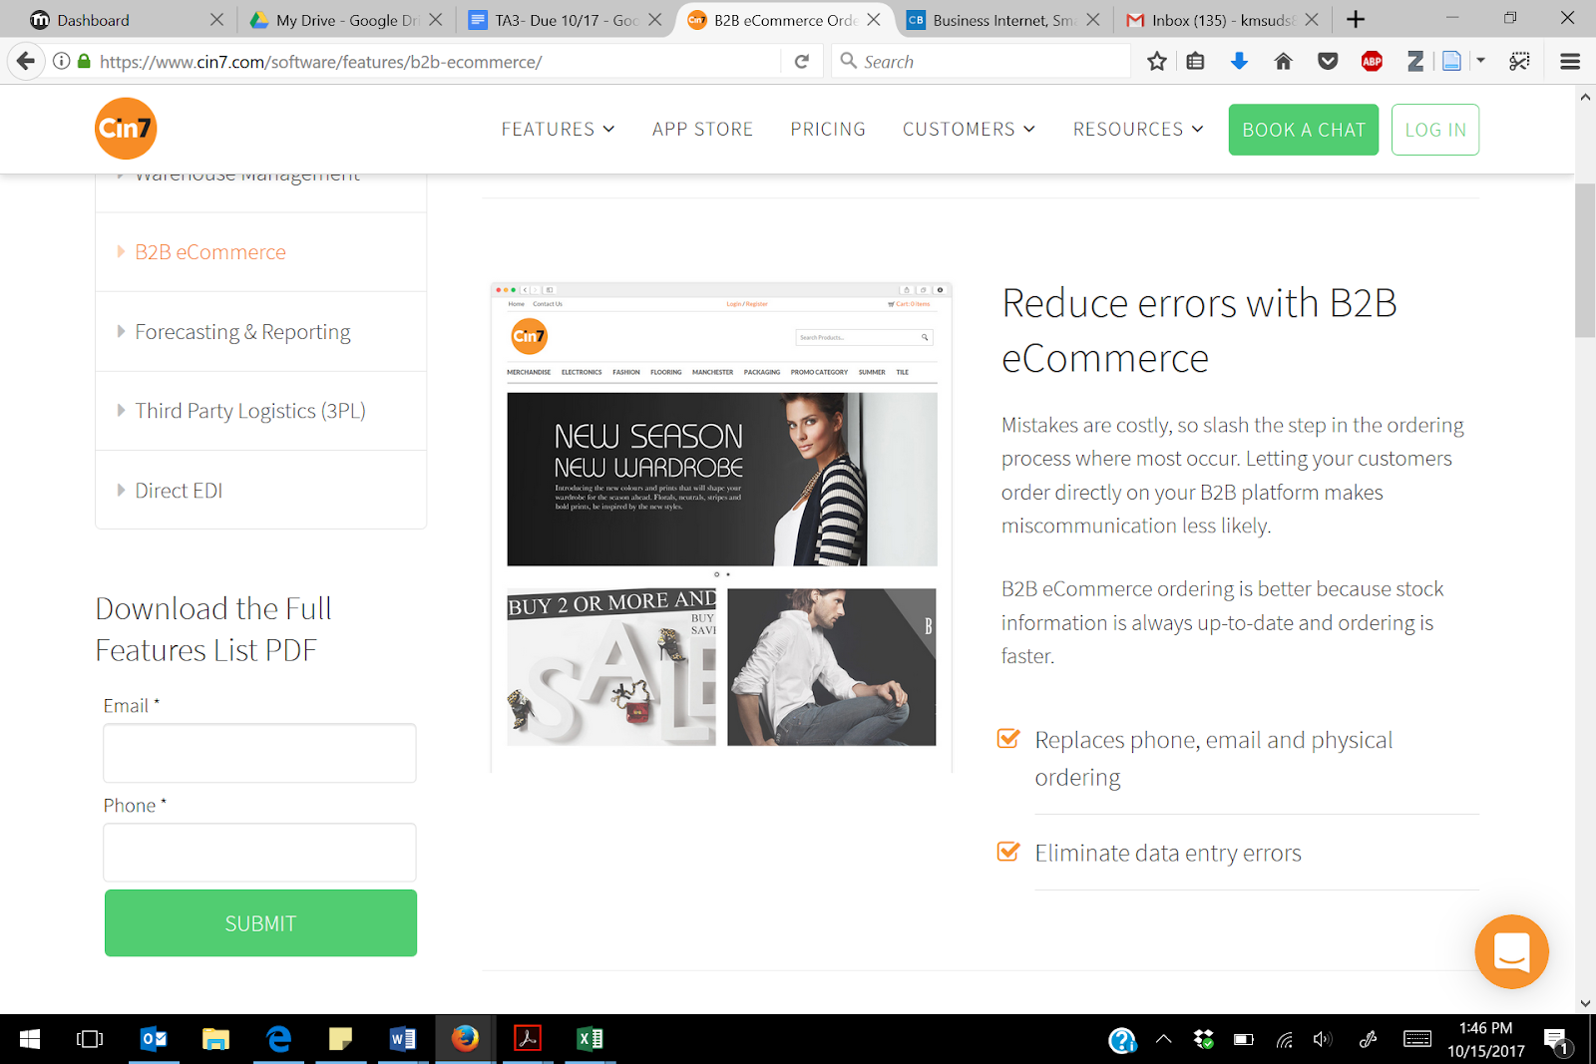The image size is (1596, 1064).
Task: Click the Phone input field
Action: tap(259, 853)
